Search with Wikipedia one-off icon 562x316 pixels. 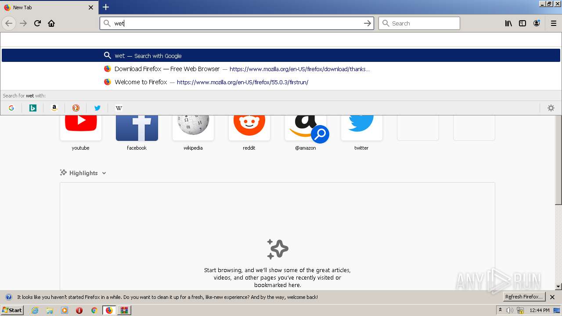119,108
